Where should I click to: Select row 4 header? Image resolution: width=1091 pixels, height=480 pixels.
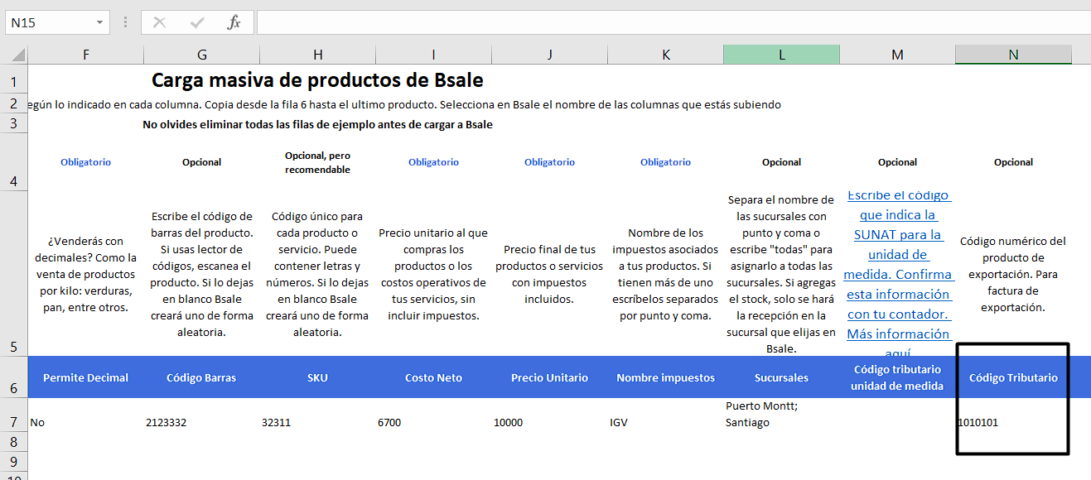pyautogui.click(x=13, y=162)
